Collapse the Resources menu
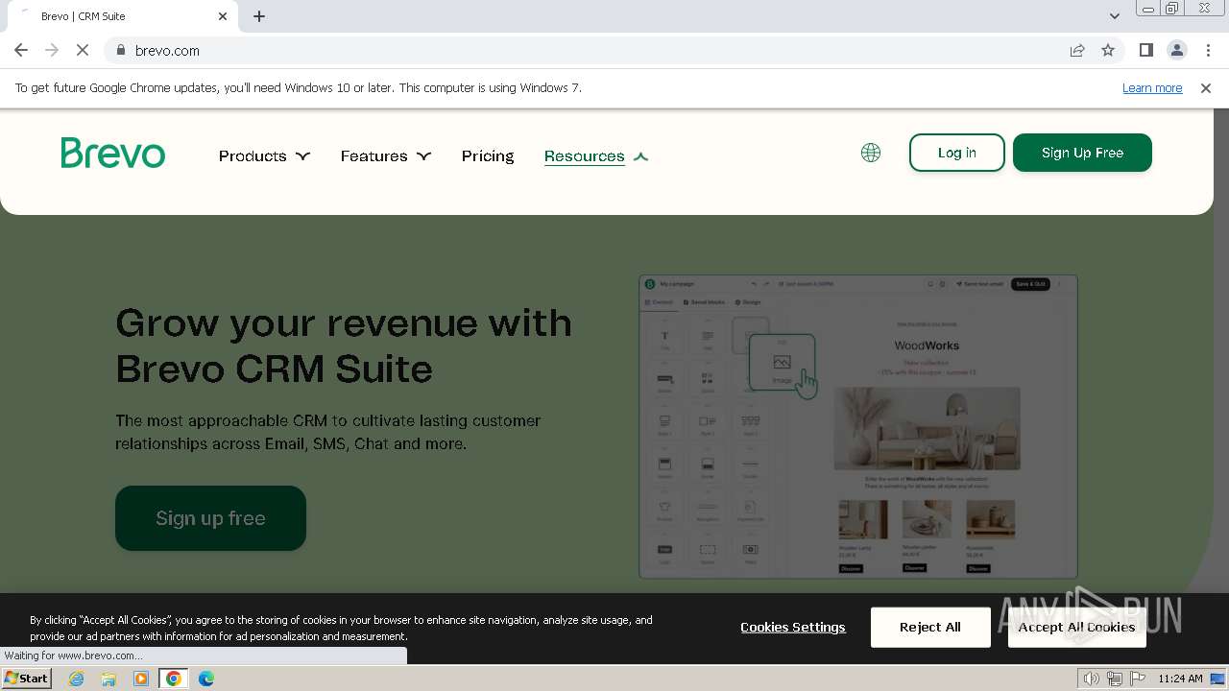Screen dimensions: 1229x691 596,155
